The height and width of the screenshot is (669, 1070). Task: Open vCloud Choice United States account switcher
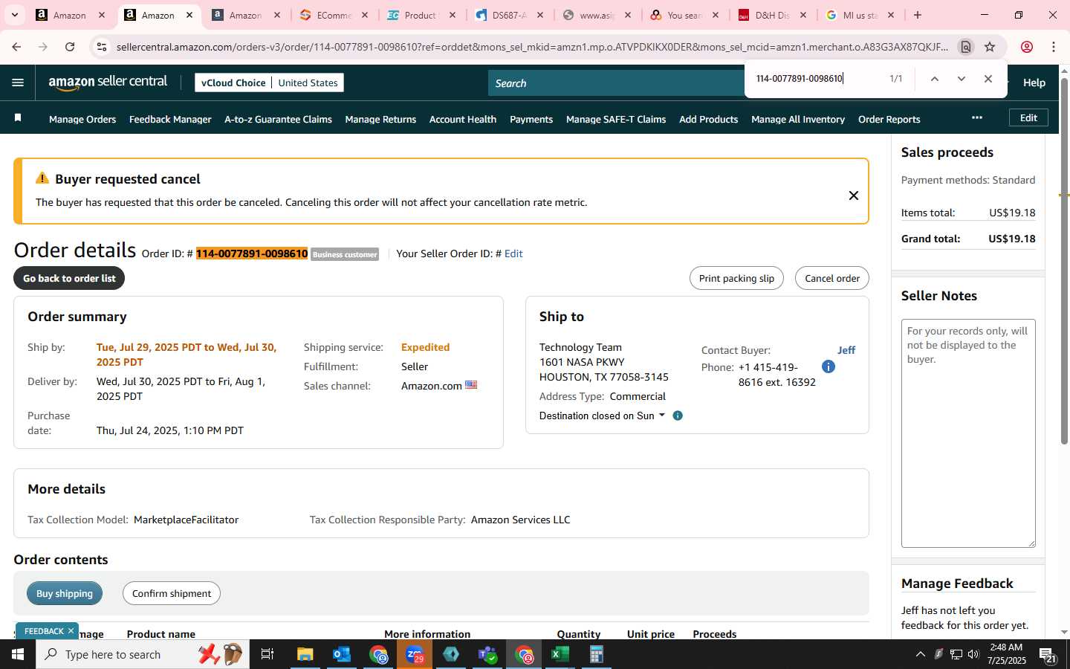(269, 83)
